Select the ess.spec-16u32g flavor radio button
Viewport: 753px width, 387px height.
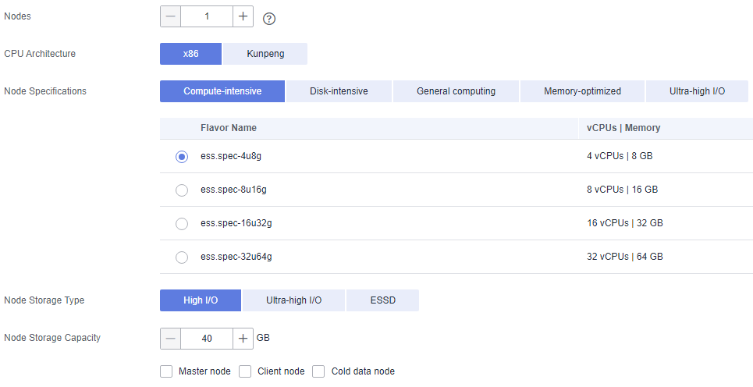point(182,224)
